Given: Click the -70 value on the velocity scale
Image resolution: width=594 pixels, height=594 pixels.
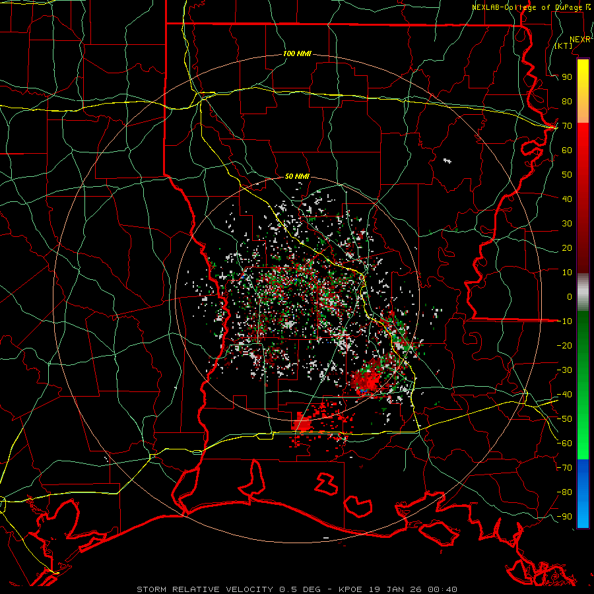Looking at the screenshot, I should (x=564, y=468).
